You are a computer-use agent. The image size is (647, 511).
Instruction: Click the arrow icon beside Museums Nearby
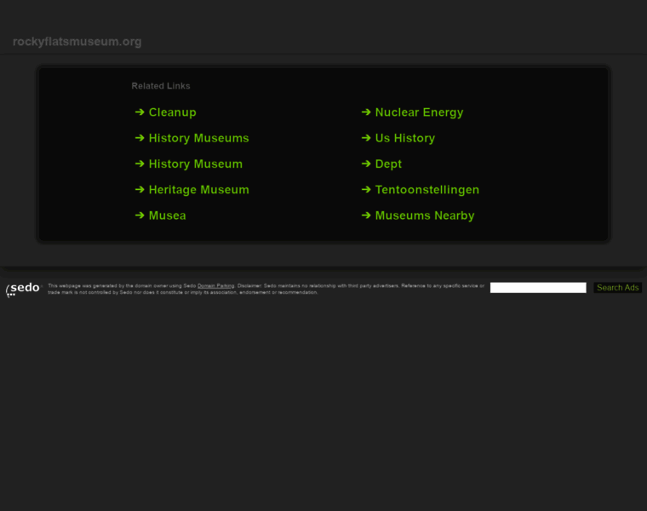point(366,215)
